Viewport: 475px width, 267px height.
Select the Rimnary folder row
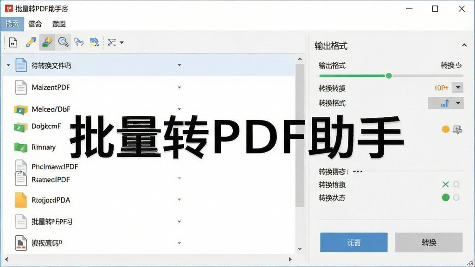pyautogui.click(x=148, y=147)
